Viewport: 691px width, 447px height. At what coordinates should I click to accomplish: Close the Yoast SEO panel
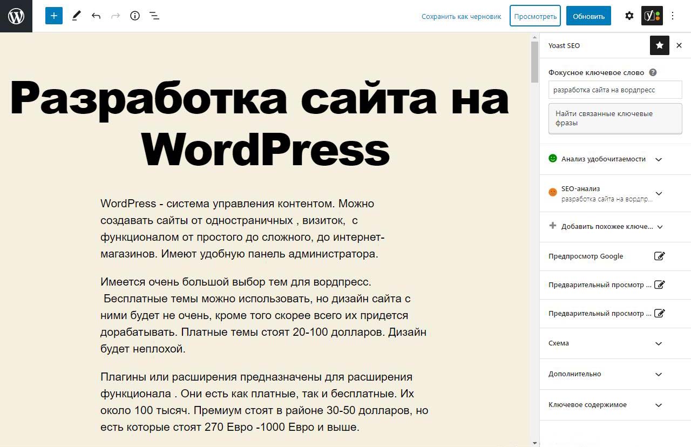(679, 45)
